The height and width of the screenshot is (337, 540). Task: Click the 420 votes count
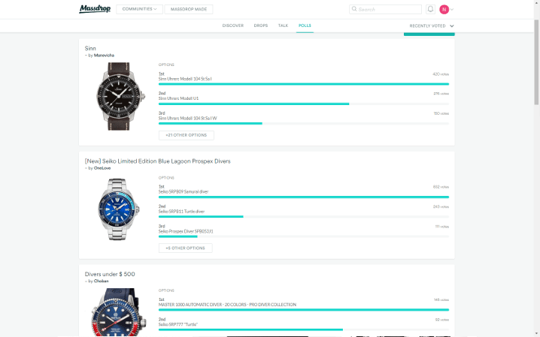coord(441,74)
